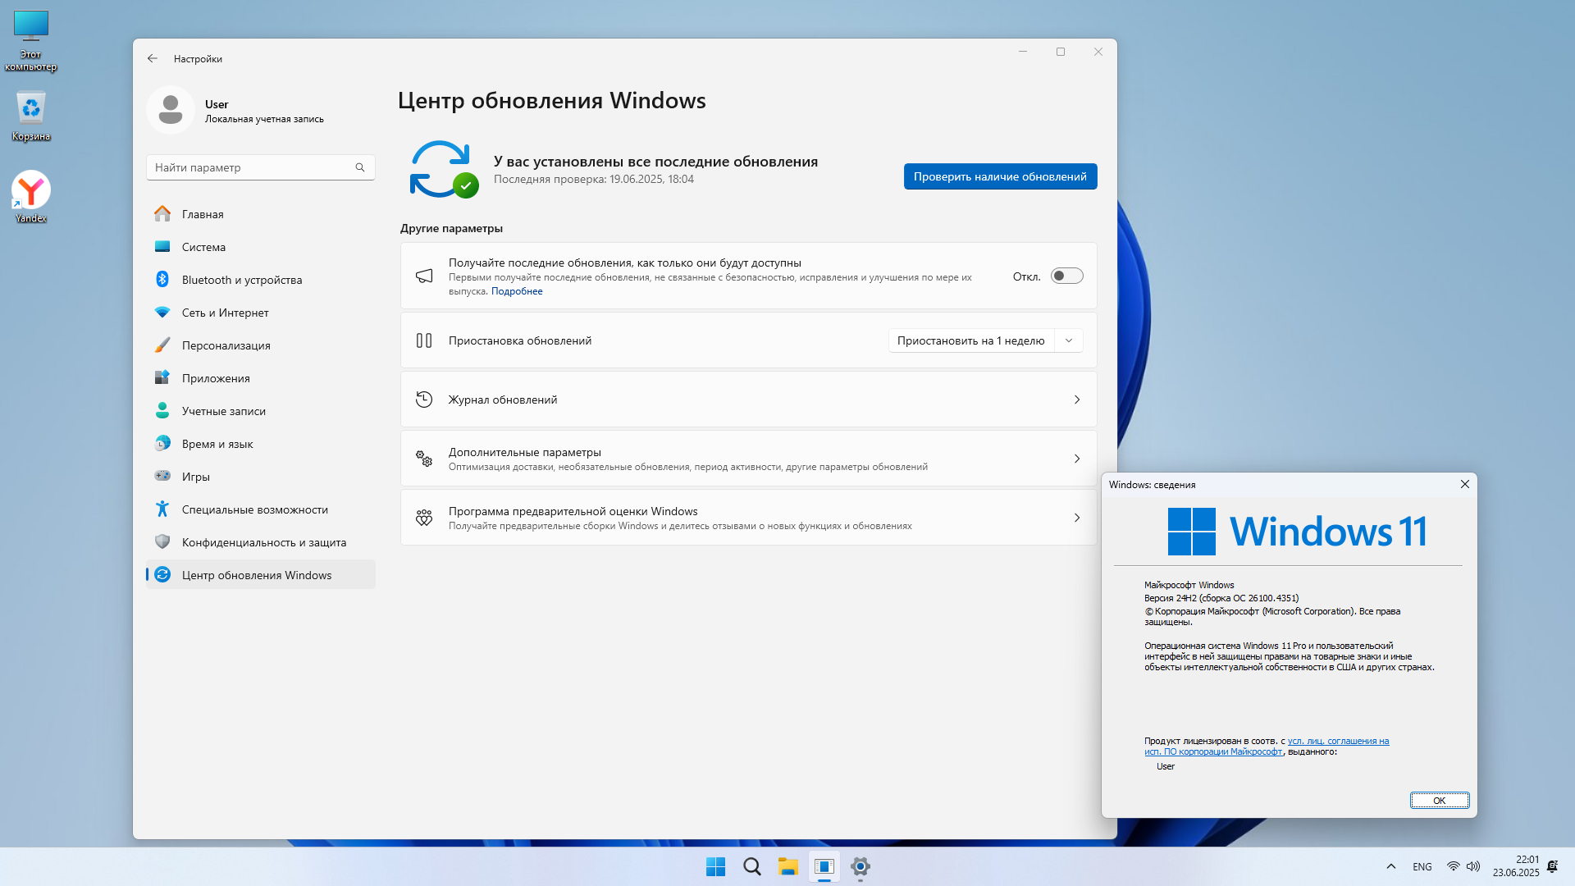
Task: Open Персонализация section via brush icon
Action: [162, 345]
